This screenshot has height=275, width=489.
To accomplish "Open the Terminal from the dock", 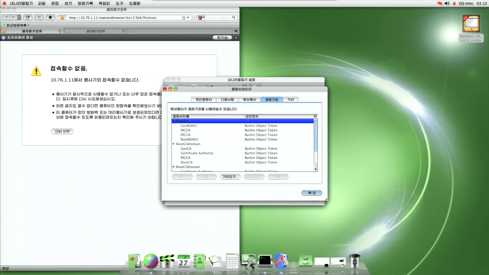I will point(265,261).
